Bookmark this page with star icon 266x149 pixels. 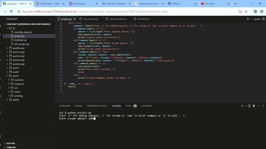point(246,12)
